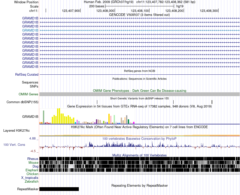Open the 100 Vert. Cons track label
240x195 pixels.
14,145
